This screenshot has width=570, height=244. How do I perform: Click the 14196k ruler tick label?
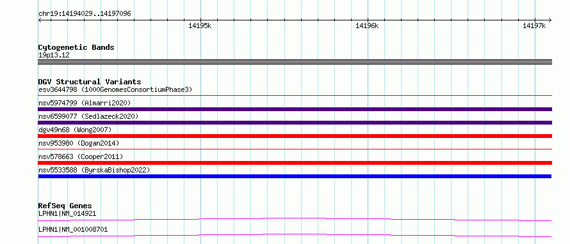coord(367,26)
